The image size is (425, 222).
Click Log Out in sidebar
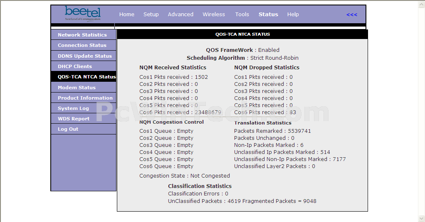(x=84, y=129)
